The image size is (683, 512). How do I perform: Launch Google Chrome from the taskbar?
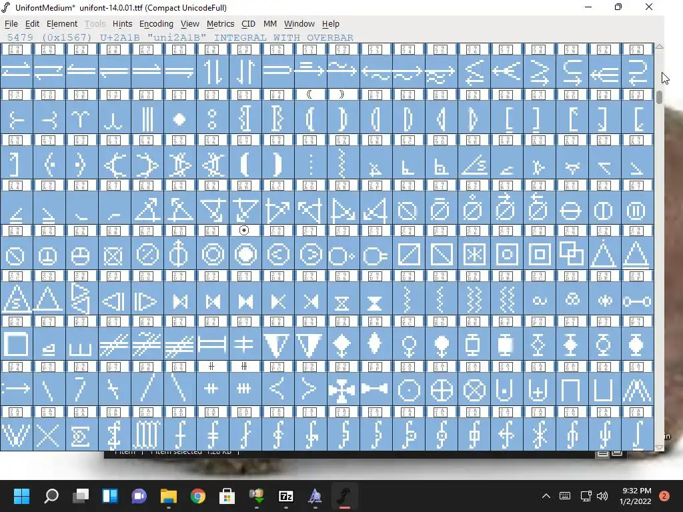pyautogui.click(x=197, y=496)
